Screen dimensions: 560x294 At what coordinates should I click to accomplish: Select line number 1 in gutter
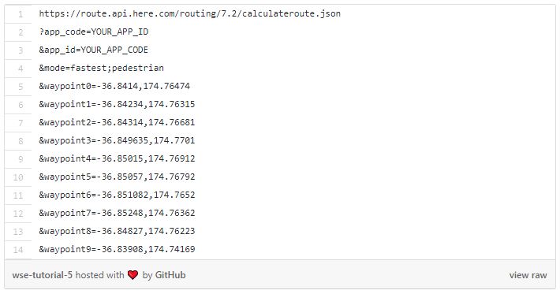(x=21, y=14)
